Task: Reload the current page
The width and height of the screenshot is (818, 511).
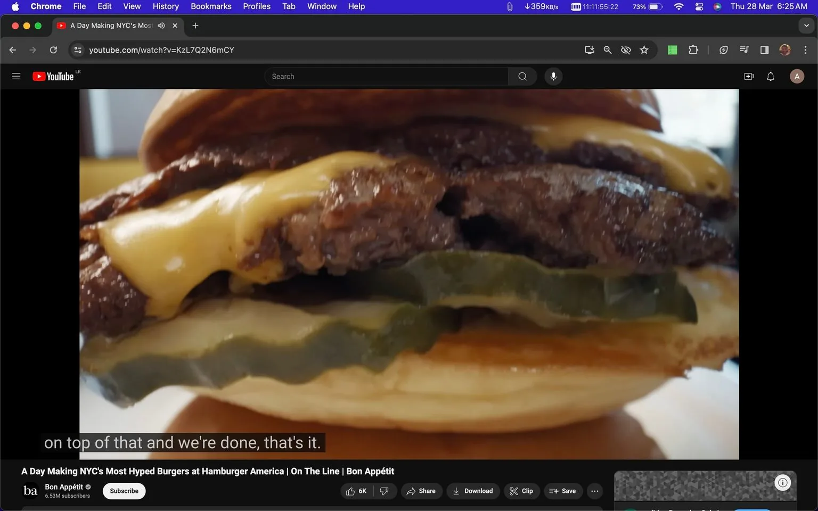Action: (53, 50)
